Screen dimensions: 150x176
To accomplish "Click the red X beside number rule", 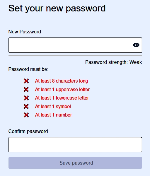I will coord(26,115).
